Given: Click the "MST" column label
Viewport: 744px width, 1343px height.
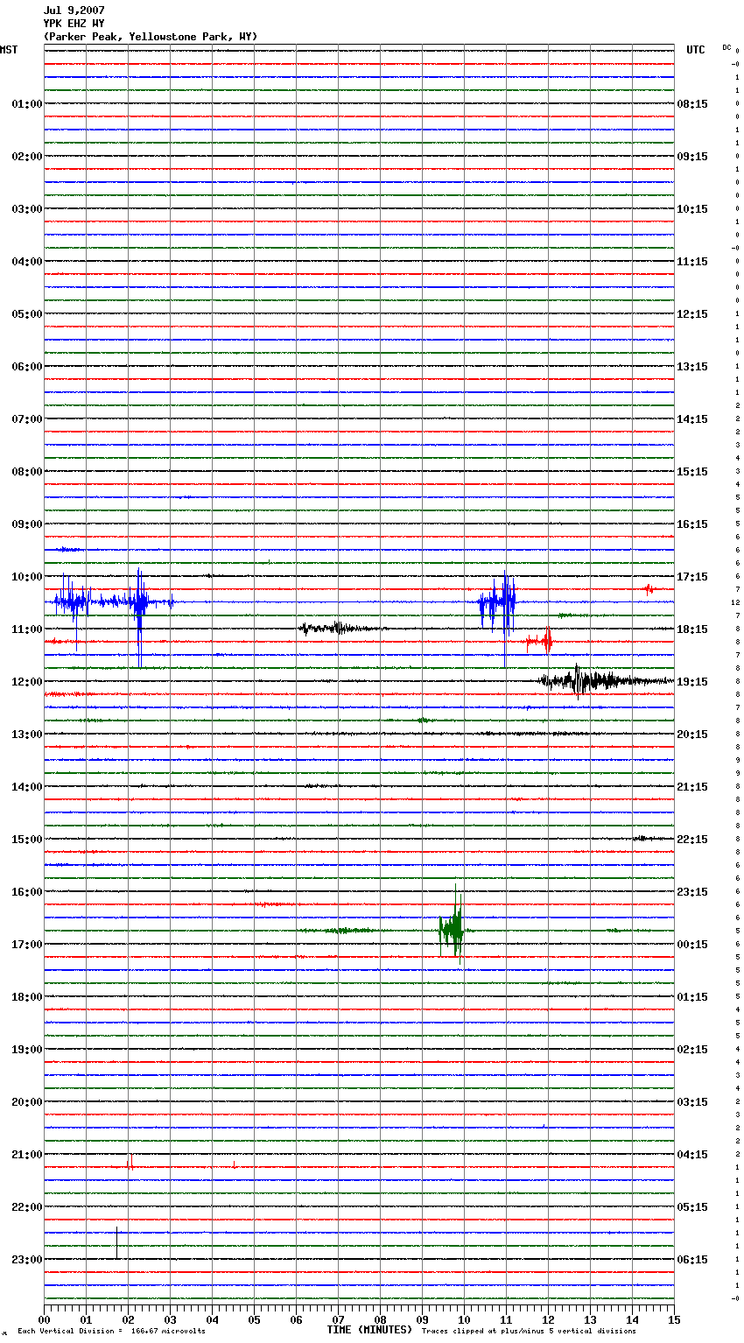Looking at the screenshot, I should click(x=9, y=50).
